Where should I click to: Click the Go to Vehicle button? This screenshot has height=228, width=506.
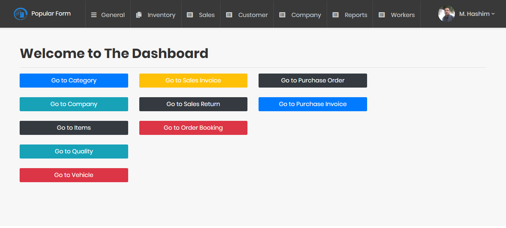tap(74, 175)
